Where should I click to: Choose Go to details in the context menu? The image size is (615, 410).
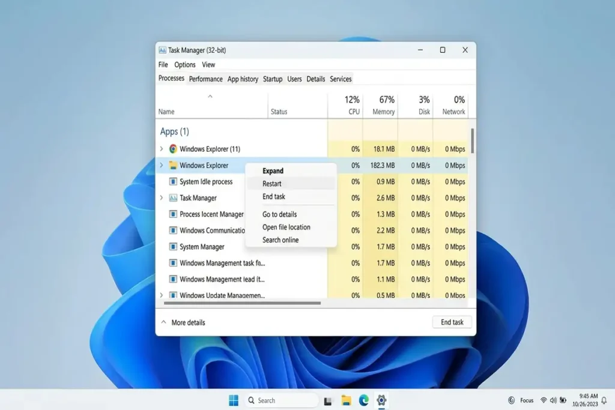click(x=291, y=214)
